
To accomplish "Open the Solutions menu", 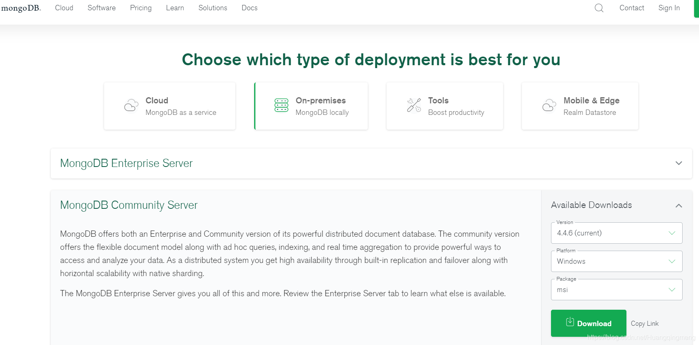I will tap(213, 8).
